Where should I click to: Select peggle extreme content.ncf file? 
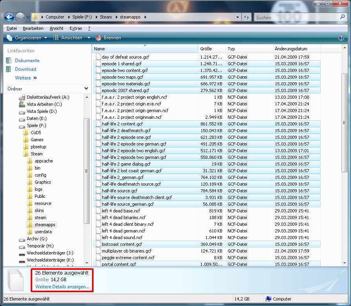[x=128, y=258]
